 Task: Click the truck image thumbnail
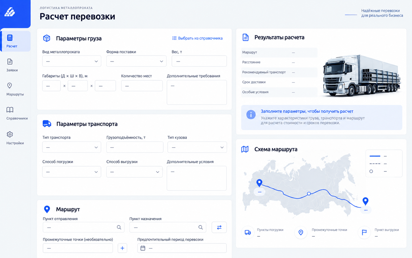pyautogui.click(x=362, y=75)
